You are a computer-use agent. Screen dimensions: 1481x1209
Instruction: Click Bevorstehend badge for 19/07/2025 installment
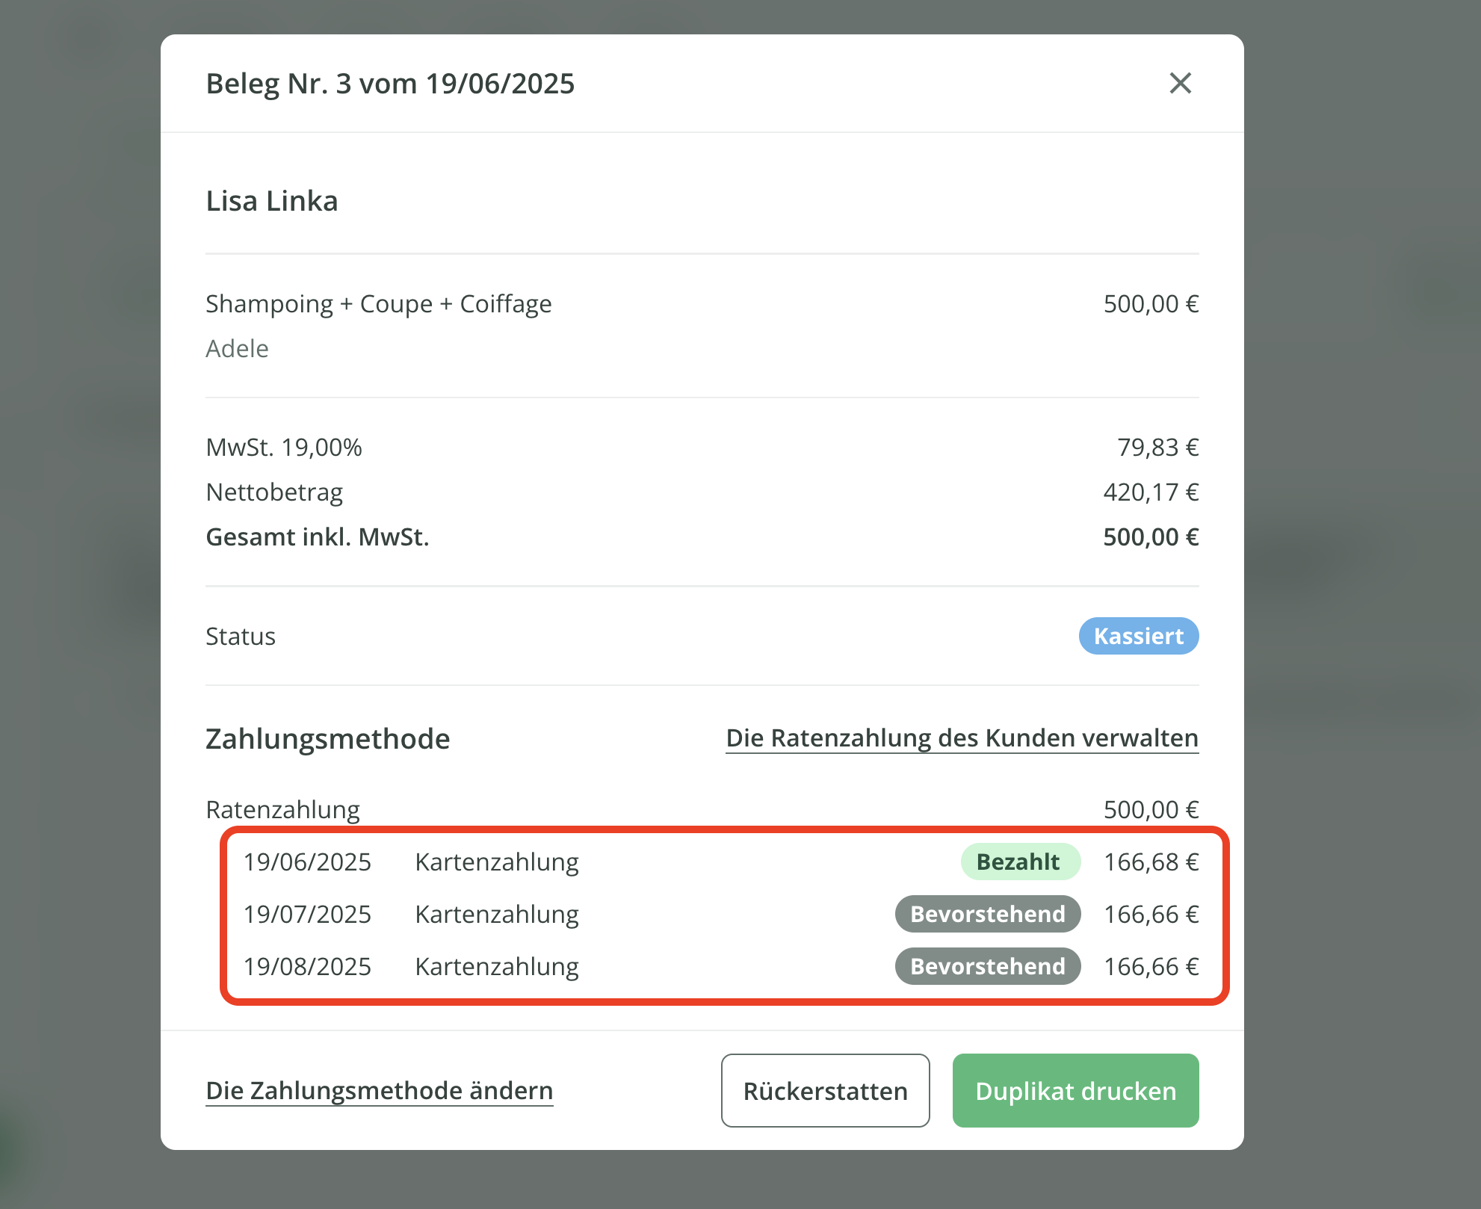pyautogui.click(x=987, y=914)
